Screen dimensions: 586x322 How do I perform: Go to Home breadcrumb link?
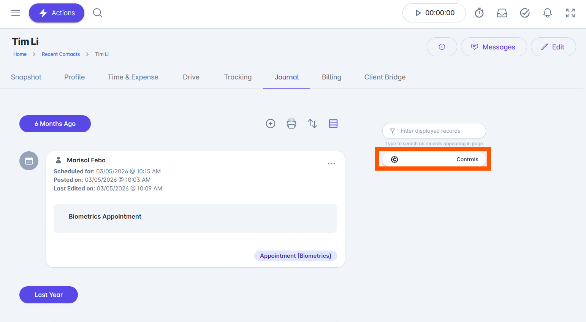coord(20,54)
